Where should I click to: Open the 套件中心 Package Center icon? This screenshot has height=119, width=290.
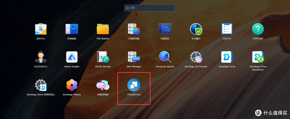point(41,29)
